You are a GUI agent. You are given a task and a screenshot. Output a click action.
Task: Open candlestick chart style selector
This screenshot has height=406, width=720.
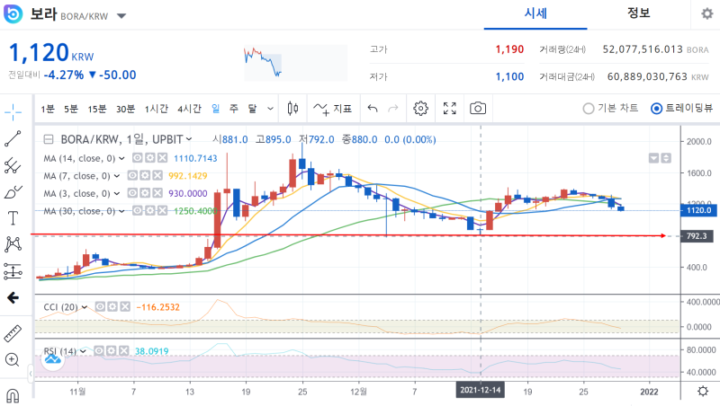point(292,109)
